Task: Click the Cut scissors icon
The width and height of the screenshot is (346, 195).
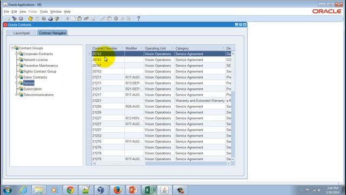Action: point(67,18)
